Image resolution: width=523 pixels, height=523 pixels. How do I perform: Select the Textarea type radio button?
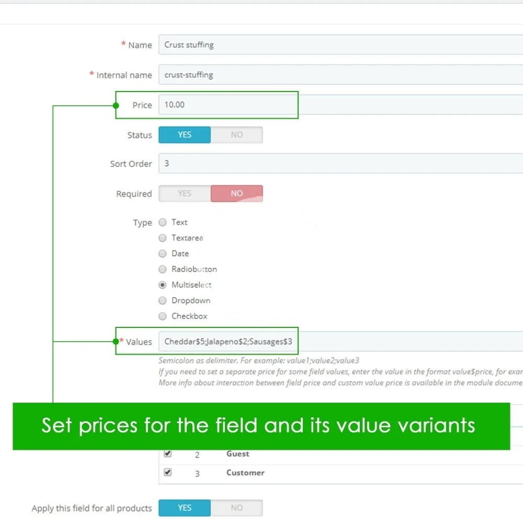(x=163, y=238)
